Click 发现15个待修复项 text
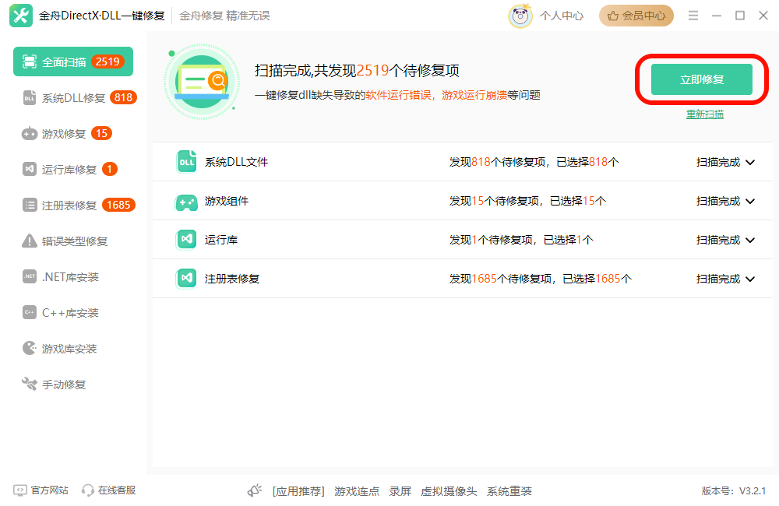779x506 pixels. pos(494,201)
